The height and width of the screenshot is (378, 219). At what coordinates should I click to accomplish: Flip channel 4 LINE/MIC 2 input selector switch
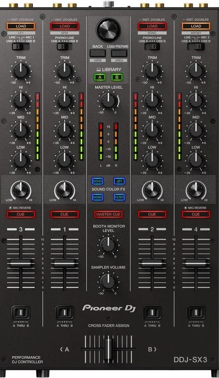pos(196,46)
